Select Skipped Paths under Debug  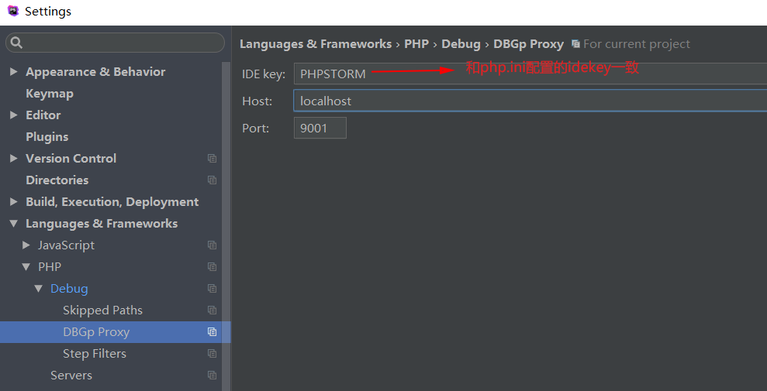102,310
